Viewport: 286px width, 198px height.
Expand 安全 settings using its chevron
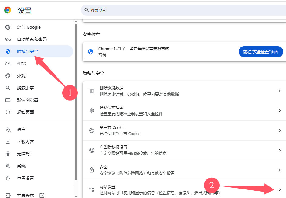coord(280,170)
